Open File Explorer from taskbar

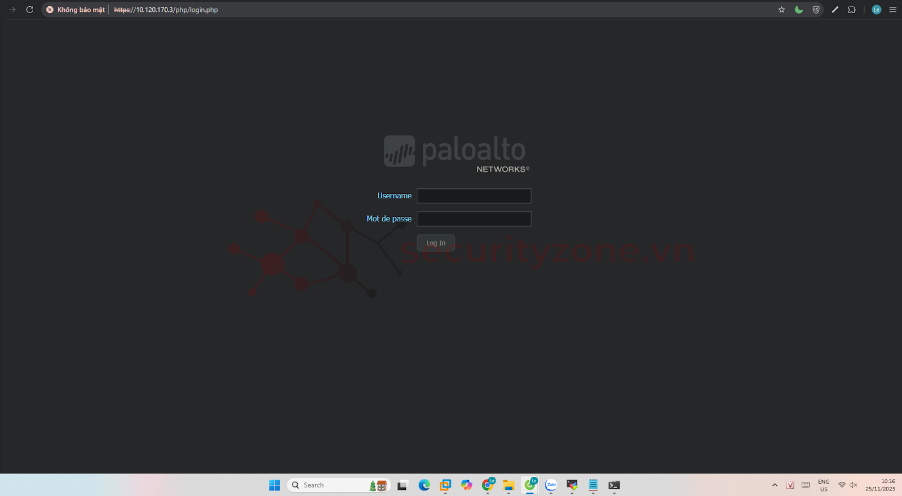point(509,485)
